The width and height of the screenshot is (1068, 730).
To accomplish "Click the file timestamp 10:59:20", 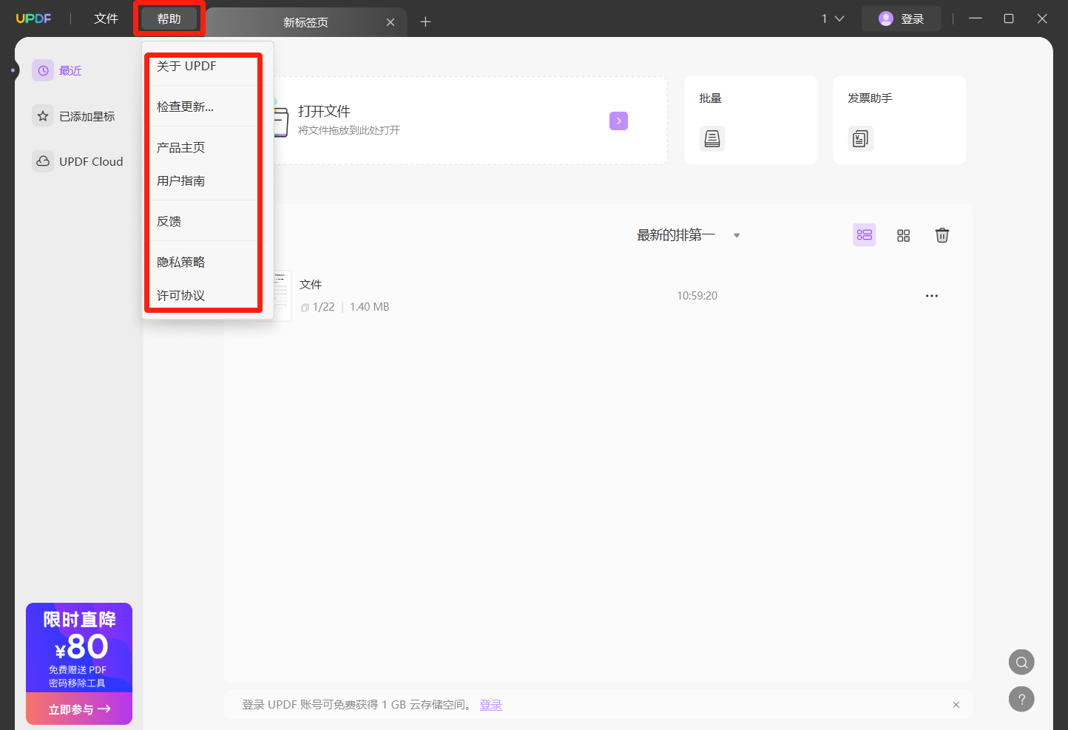I will coord(697,296).
